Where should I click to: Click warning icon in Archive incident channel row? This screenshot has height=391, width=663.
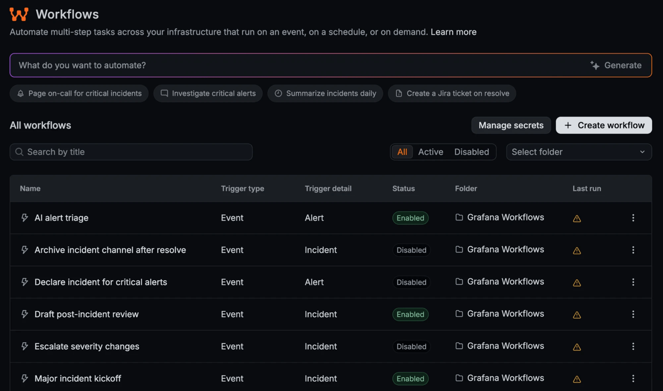pos(577,251)
